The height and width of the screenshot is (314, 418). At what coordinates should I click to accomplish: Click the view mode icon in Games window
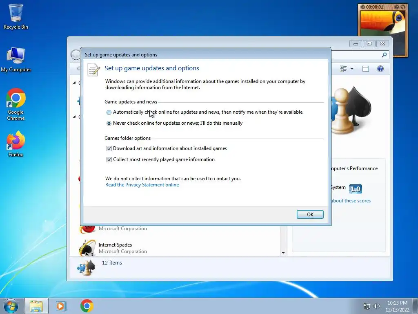tap(343, 69)
